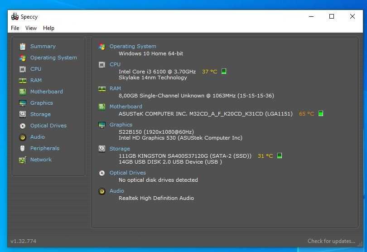Click Skylake 14nm Technology text
The image size is (367, 252).
coord(153,78)
